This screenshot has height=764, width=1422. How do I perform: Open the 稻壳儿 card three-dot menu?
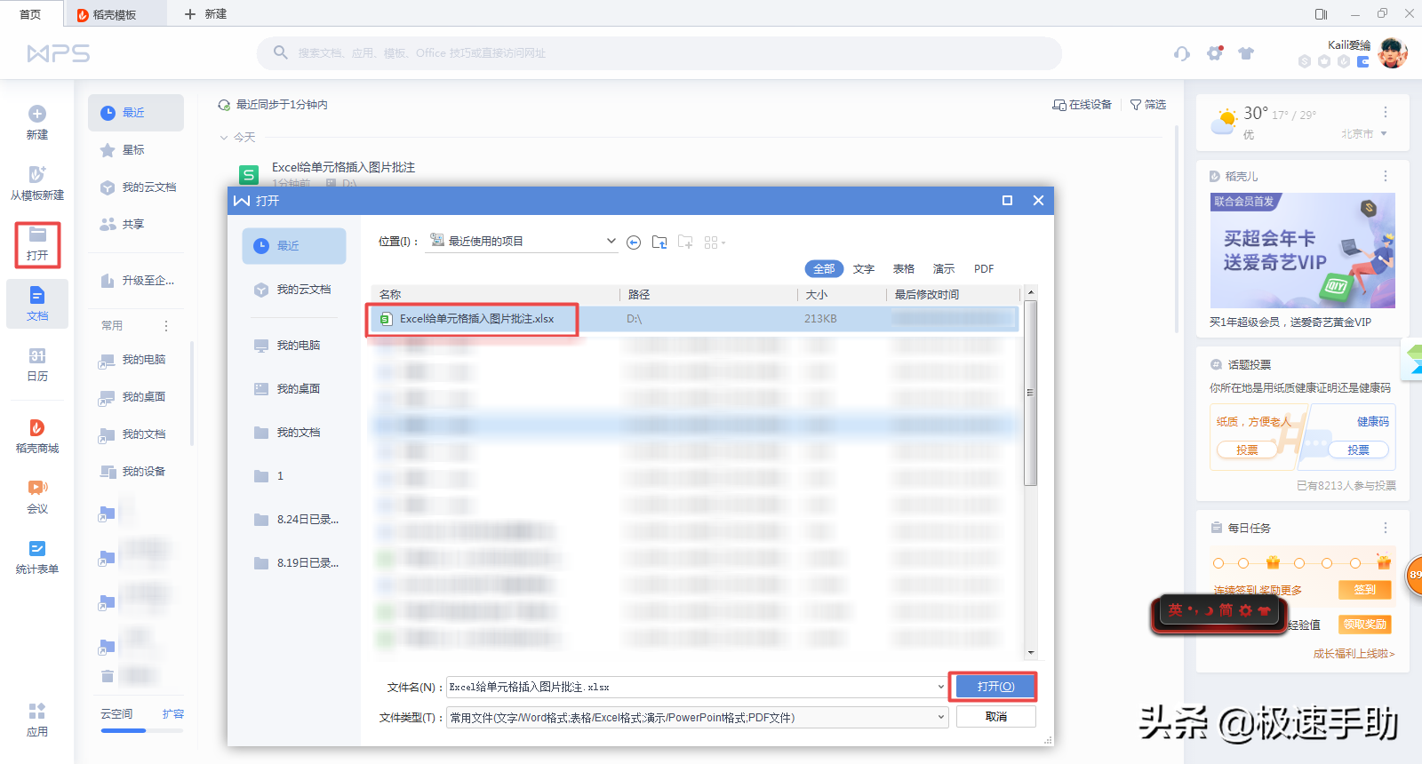click(x=1386, y=176)
